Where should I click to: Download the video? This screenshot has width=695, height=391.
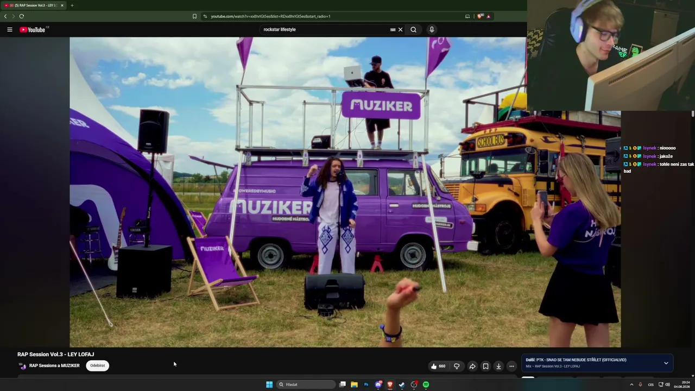click(498, 366)
